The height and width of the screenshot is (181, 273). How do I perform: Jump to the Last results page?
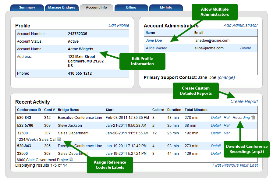(x=254, y=165)
